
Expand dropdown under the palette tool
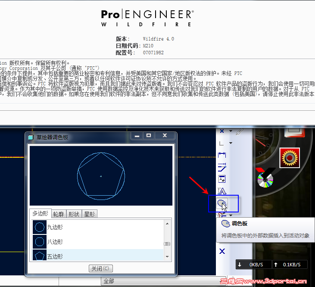231,215
